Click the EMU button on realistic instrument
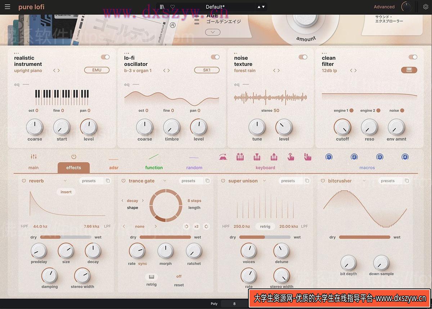The image size is (432, 309). (97, 70)
